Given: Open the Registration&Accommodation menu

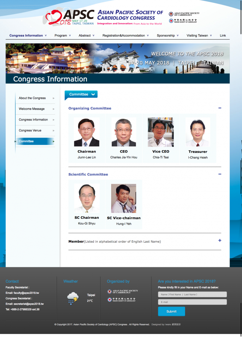Looking at the screenshot, I should pos(125,35).
